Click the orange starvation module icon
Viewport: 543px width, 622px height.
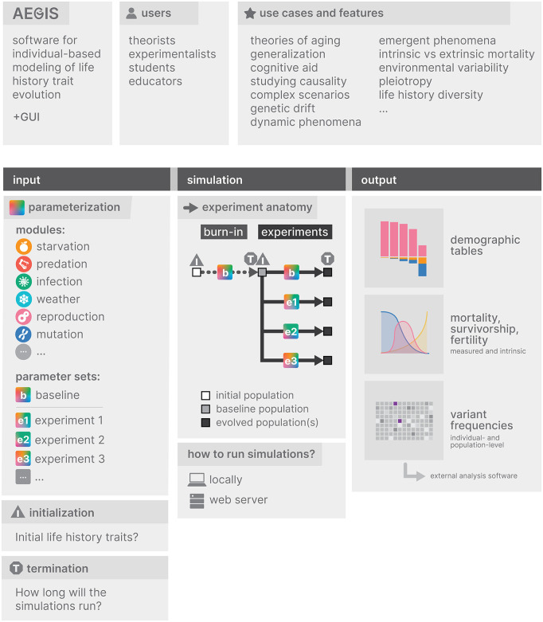point(24,246)
